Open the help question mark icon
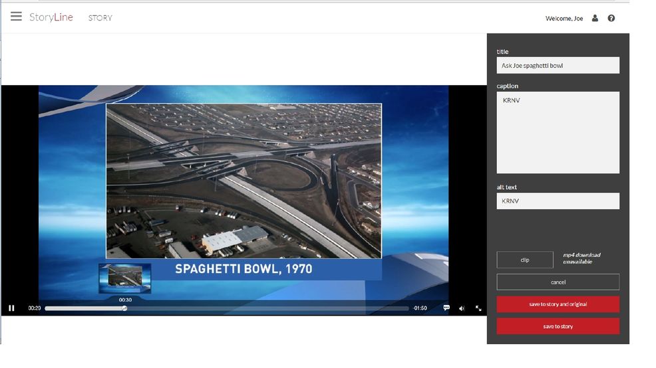The image size is (656, 368). coord(611,19)
